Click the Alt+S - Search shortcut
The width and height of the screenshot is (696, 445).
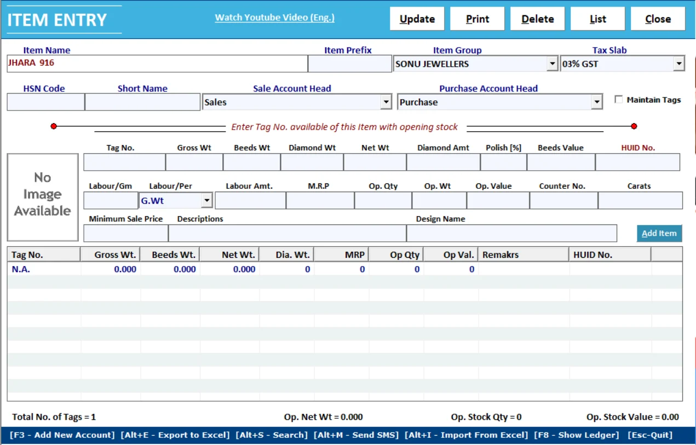272,435
